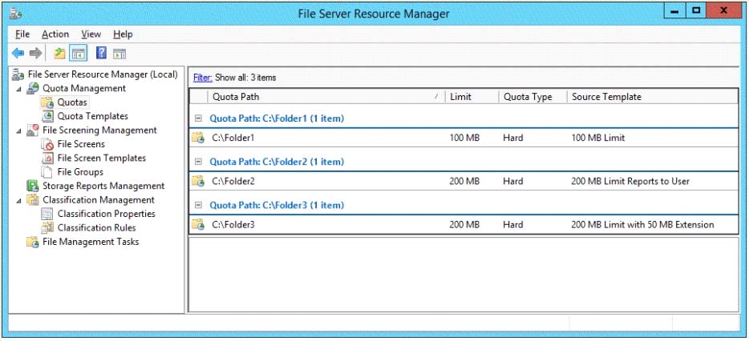
Task: Open Help via the blue question-mark icon
Action: click(101, 53)
